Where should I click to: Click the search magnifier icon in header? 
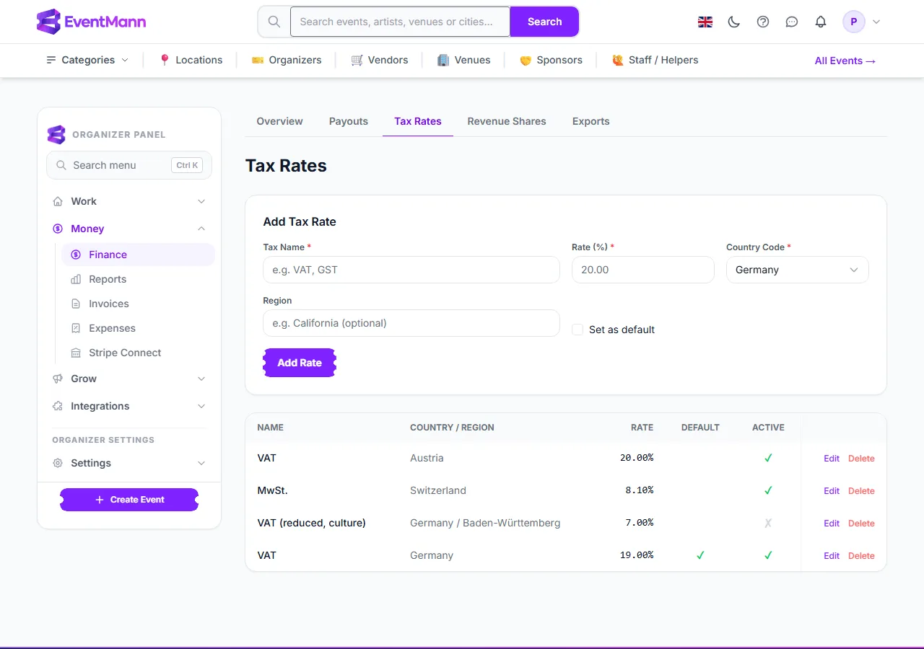click(274, 22)
